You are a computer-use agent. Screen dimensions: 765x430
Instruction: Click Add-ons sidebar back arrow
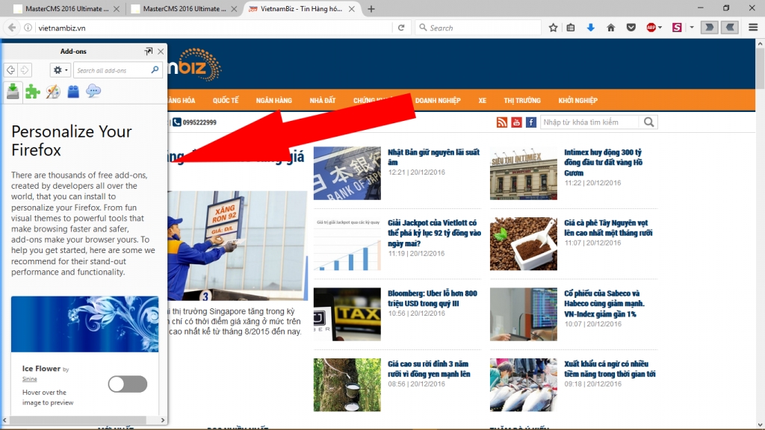10,70
